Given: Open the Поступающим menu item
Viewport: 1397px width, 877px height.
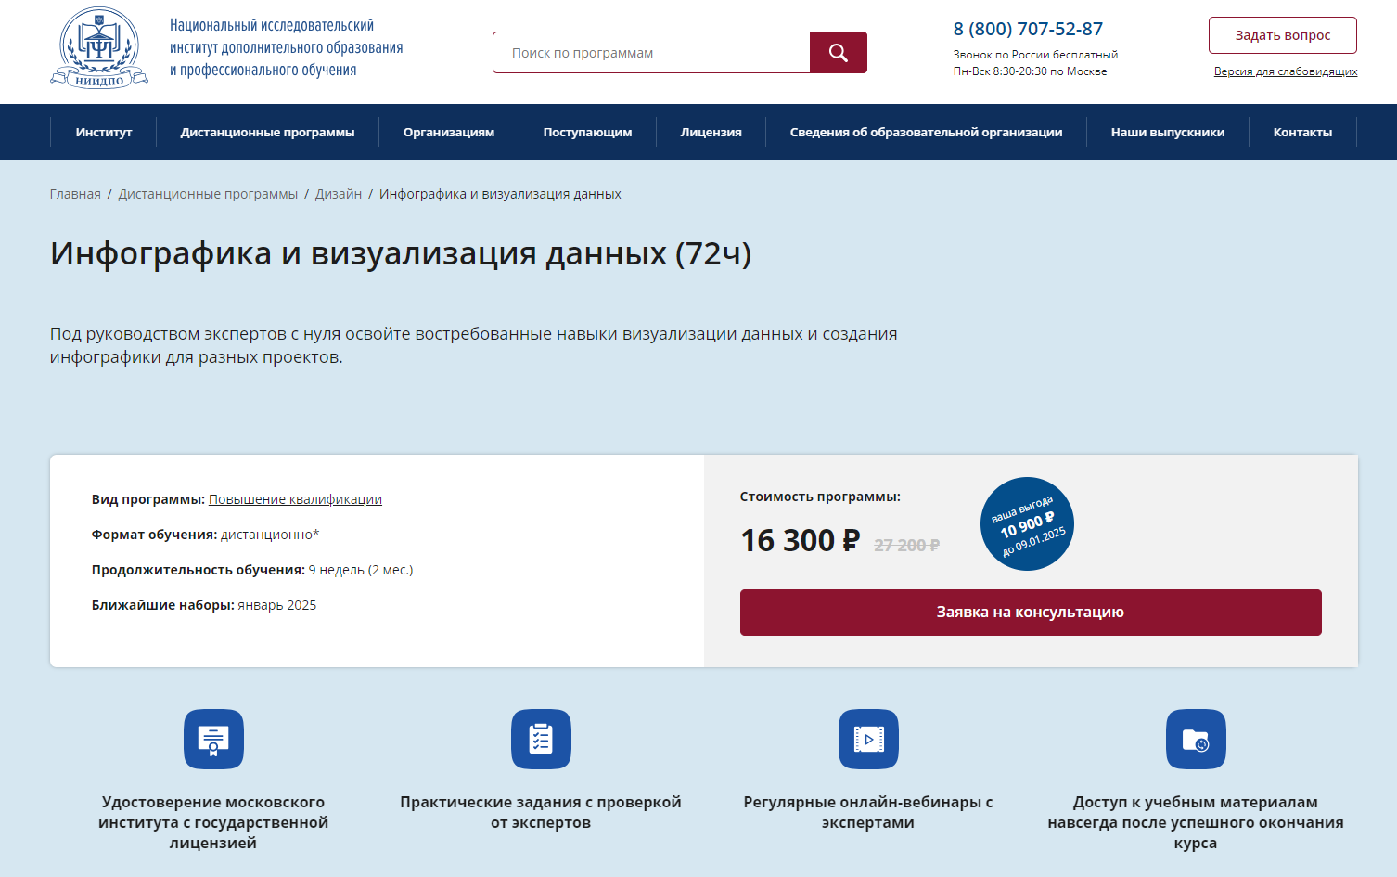Looking at the screenshot, I should pyautogui.click(x=587, y=132).
